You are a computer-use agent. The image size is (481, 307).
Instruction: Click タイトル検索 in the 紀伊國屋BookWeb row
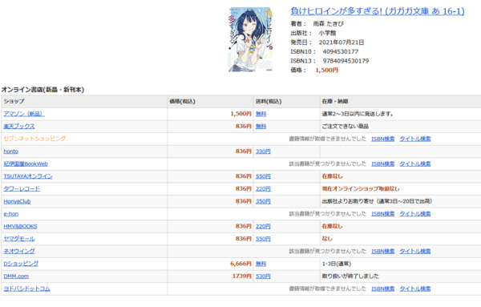tap(415, 164)
